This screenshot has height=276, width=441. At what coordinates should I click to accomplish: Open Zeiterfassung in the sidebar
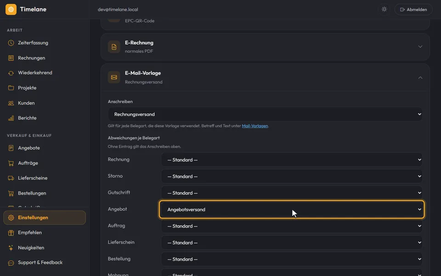(x=45, y=43)
